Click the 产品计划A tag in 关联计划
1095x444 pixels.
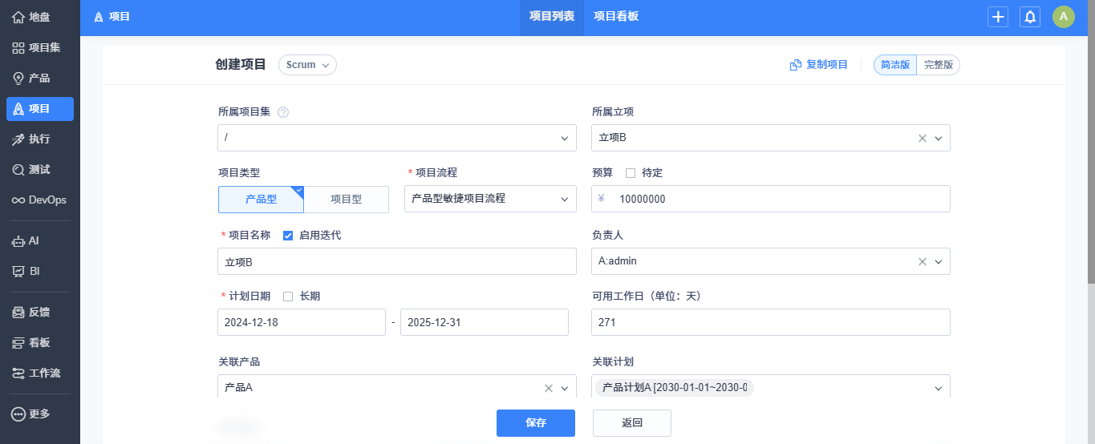coord(675,388)
